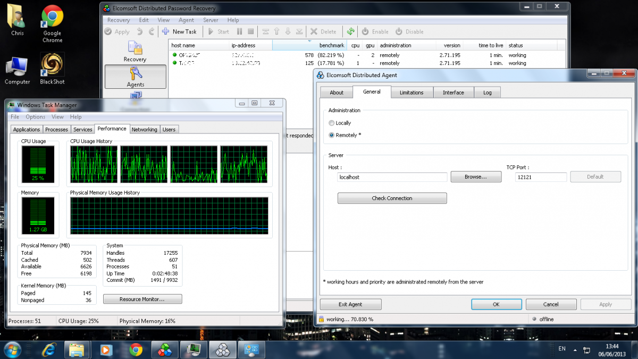
Task: Open the Google Chrome desktop shortcut
Action: tap(53, 24)
